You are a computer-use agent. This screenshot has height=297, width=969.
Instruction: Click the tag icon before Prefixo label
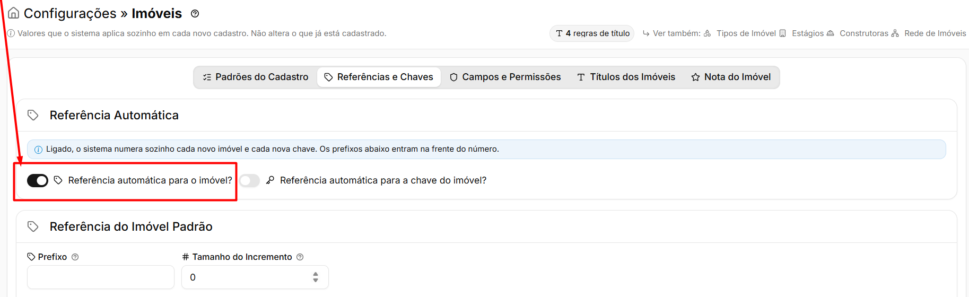click(31, 257)
